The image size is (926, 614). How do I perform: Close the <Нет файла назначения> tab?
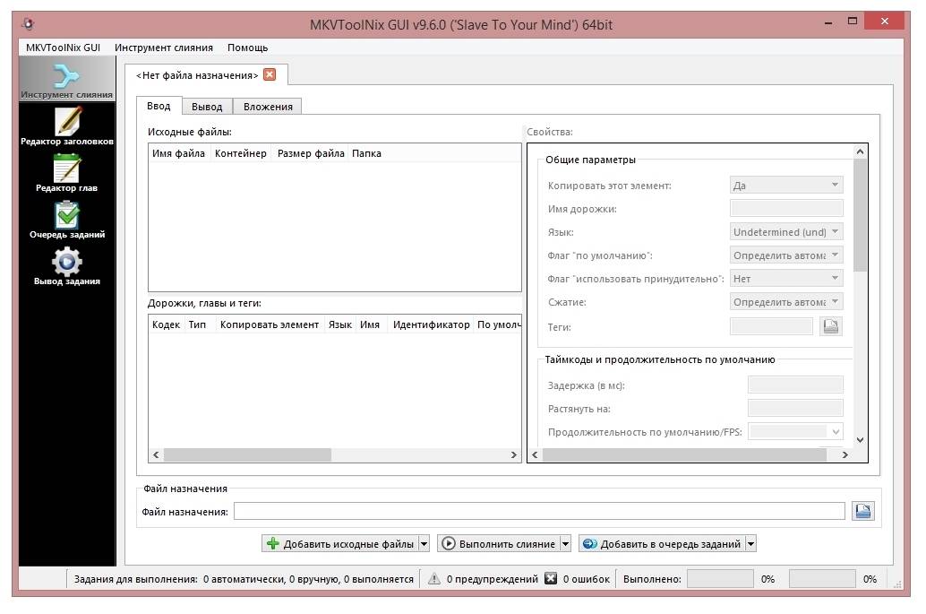pos(270,74)
